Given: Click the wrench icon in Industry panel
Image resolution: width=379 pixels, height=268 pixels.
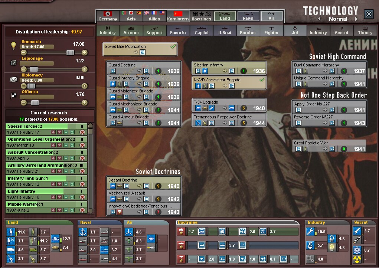Looking at the screenshot, I should point(310,232).
